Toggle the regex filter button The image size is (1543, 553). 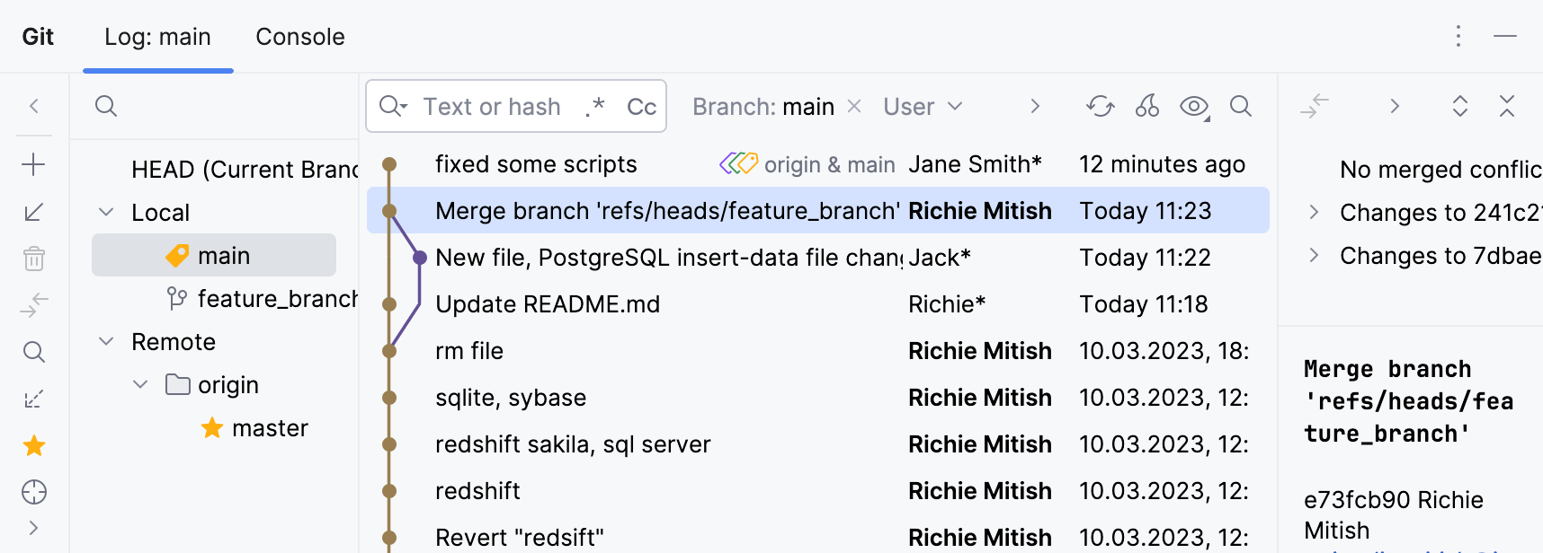point(594,107)
